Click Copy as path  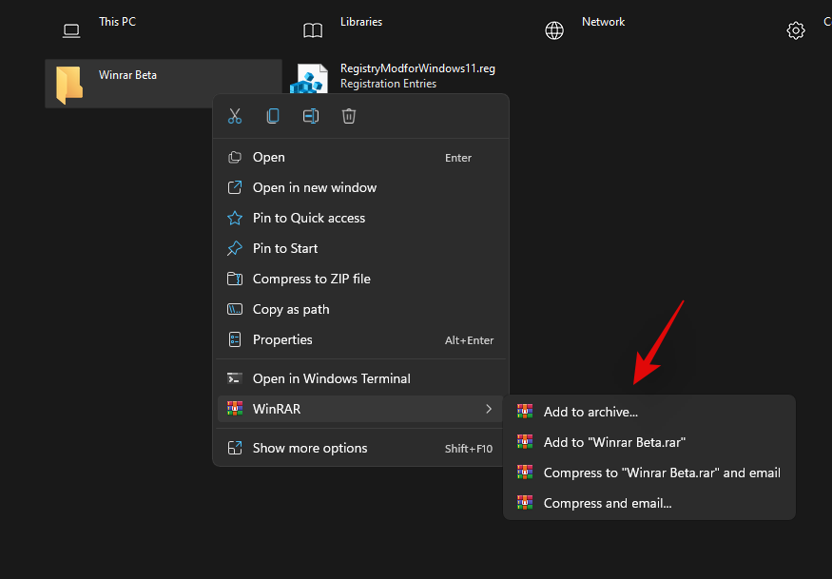[290, 309]
